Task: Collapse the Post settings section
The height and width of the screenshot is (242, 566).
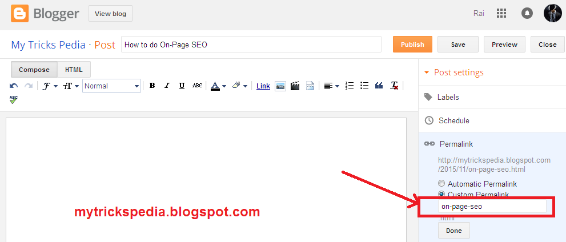Action: click(x=453, y=72)
